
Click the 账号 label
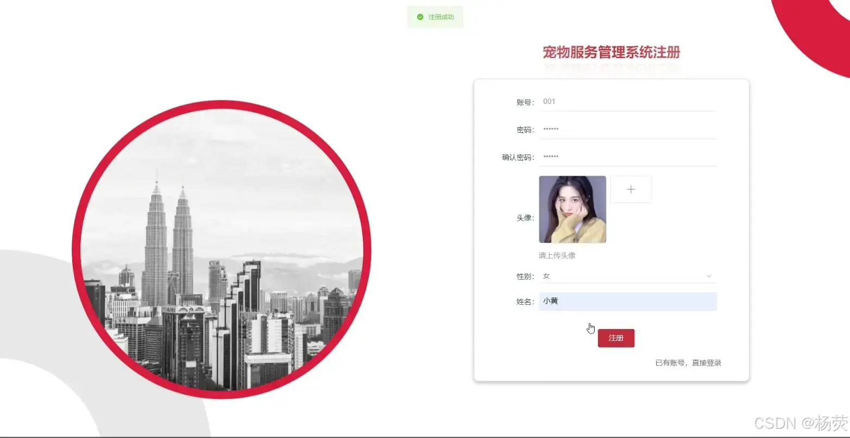click(525, 102)
